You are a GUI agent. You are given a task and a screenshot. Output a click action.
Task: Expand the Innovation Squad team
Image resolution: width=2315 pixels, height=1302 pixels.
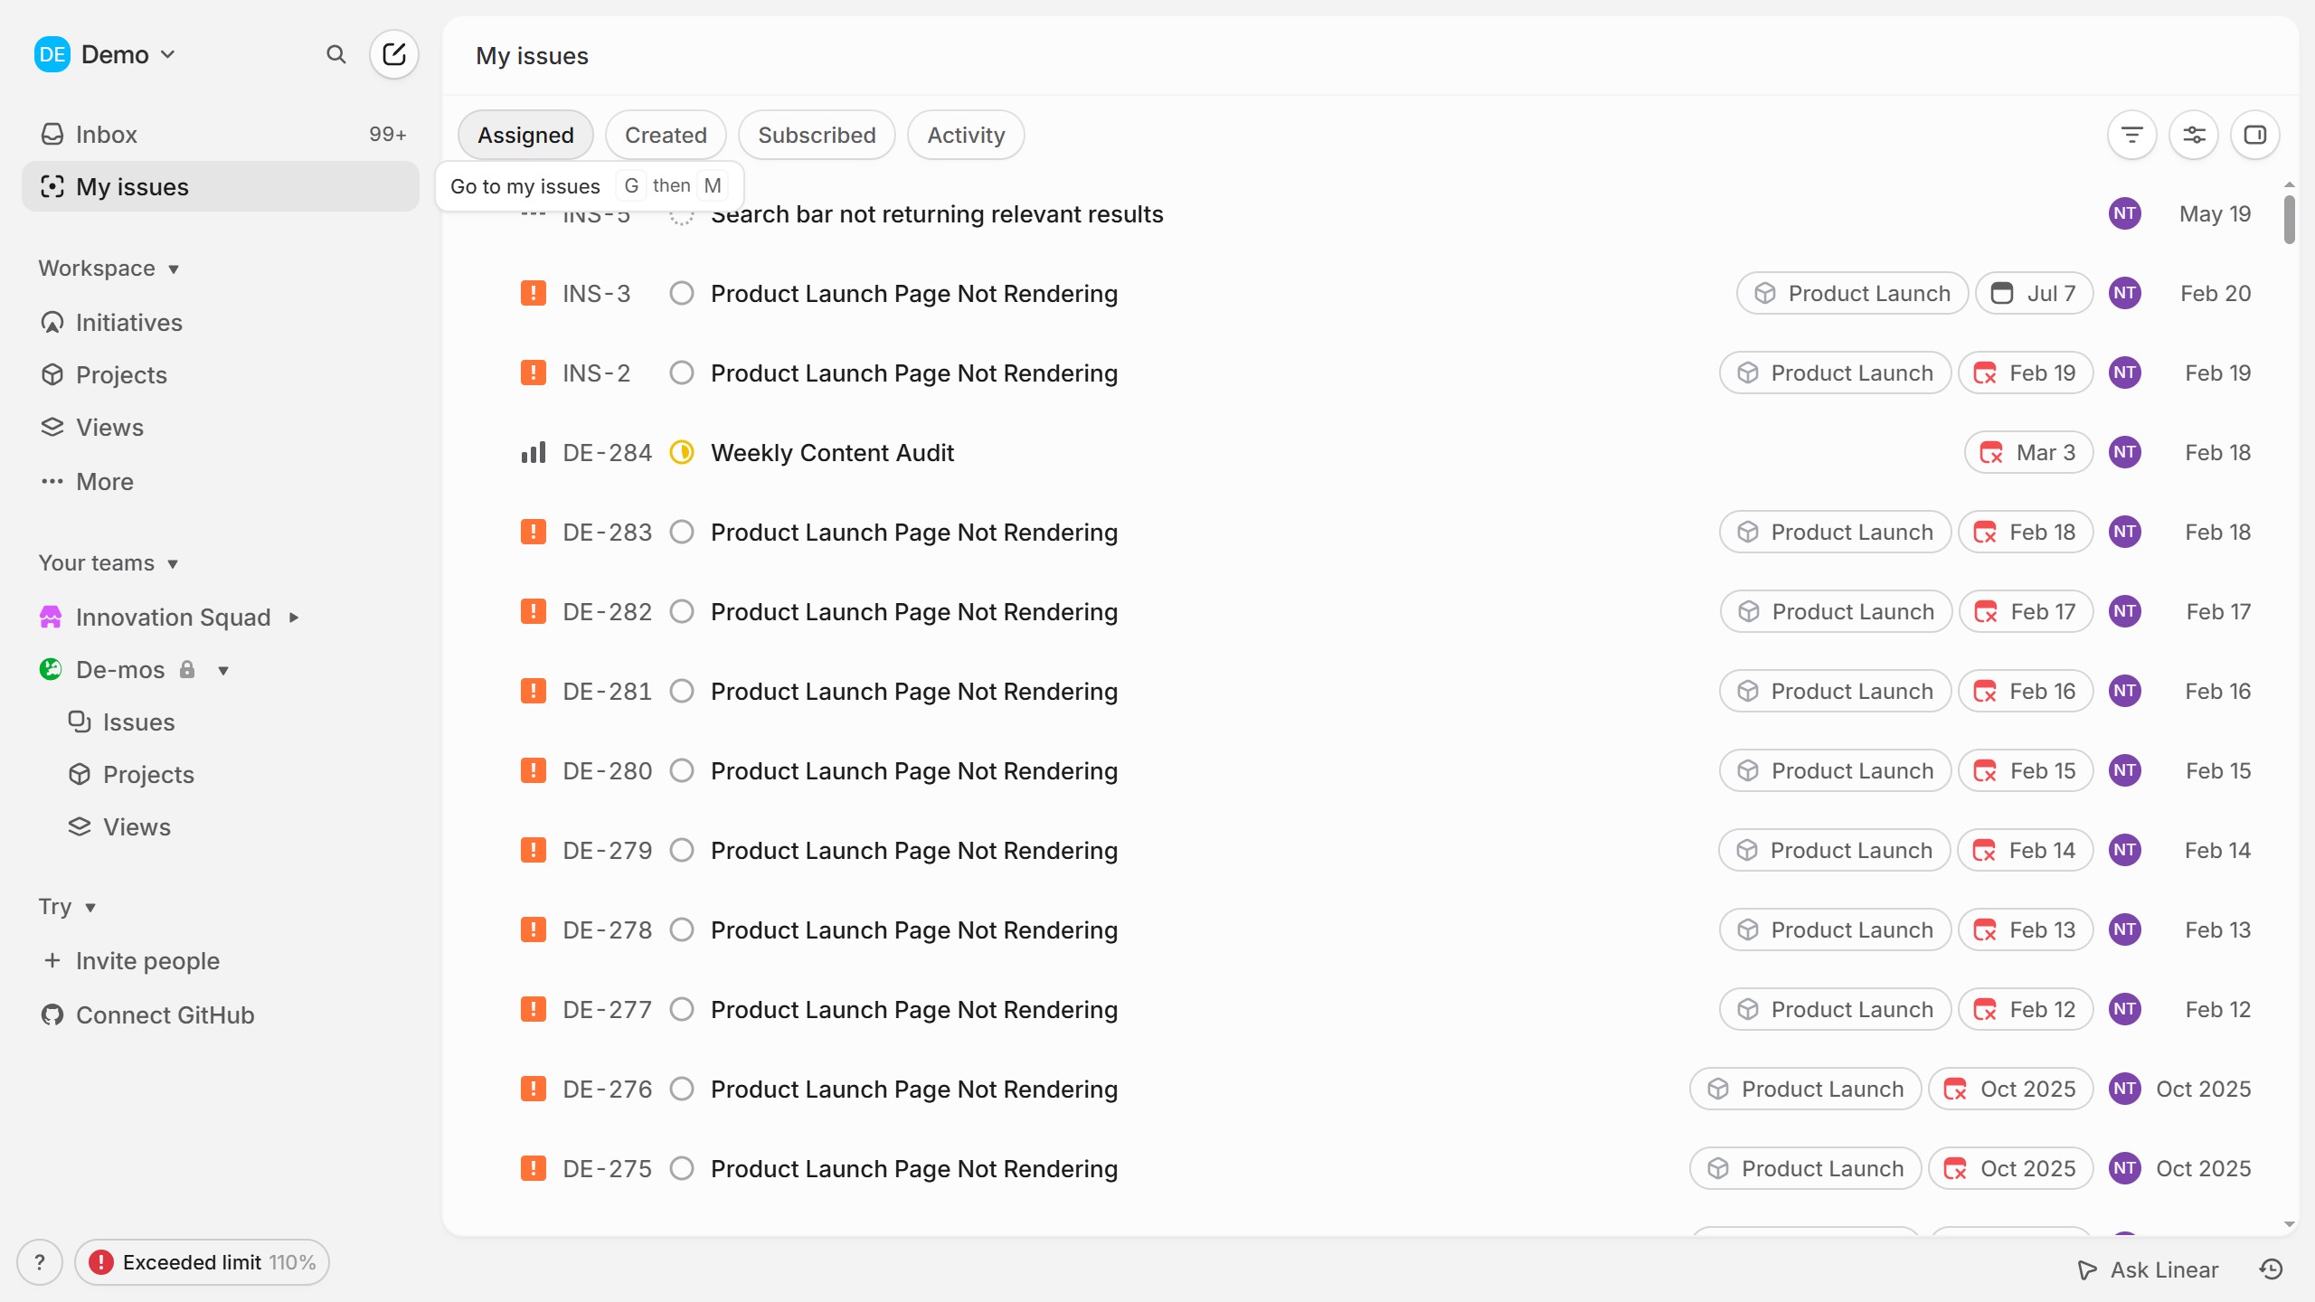[293, 618]
